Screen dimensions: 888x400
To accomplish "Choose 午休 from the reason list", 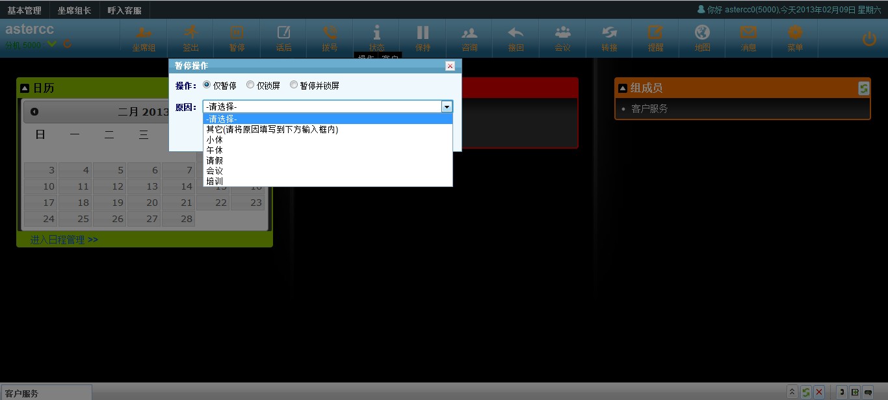I will coord(215,150).
